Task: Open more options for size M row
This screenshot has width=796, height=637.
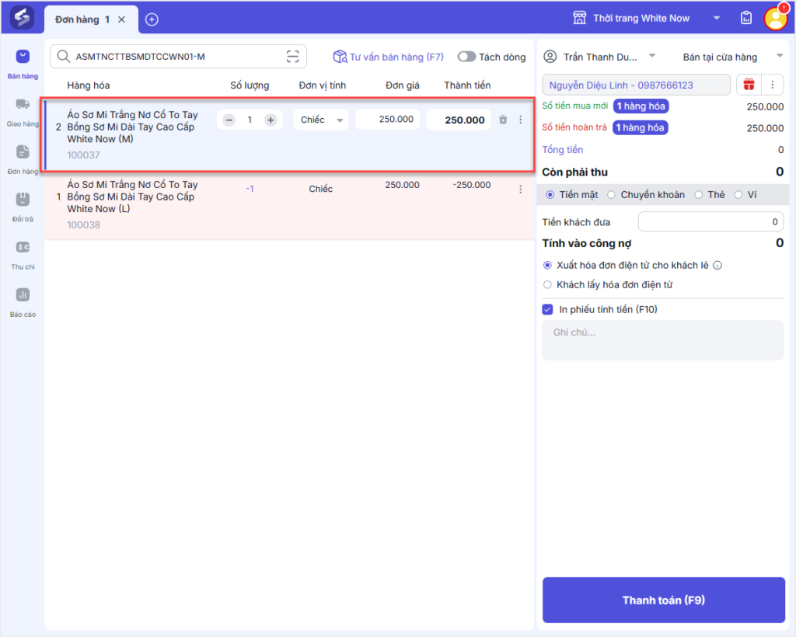Action: (x=520, y=120)
